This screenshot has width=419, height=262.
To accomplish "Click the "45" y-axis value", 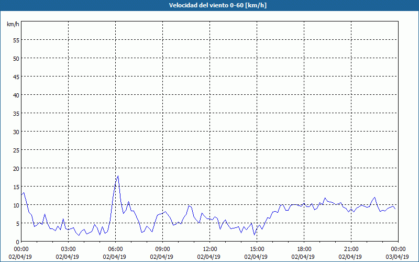I will click(16, 77).
